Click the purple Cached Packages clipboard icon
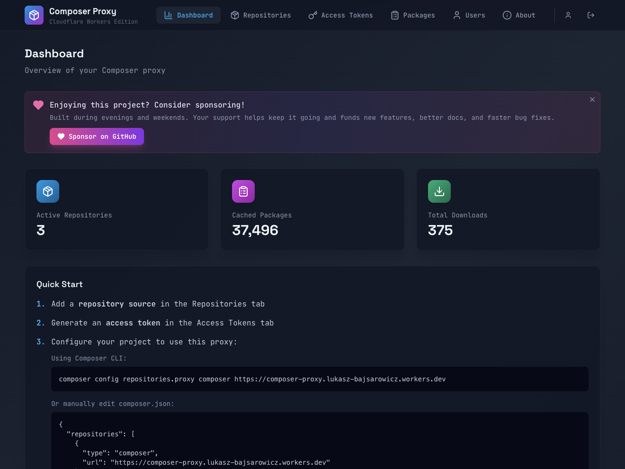The image size is (625, 469). (x=243, y=191)
